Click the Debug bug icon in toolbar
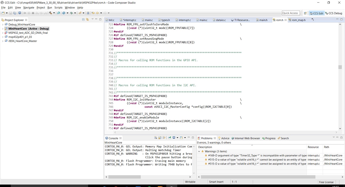This screenshot has width=345, height=187. point(72,13)
